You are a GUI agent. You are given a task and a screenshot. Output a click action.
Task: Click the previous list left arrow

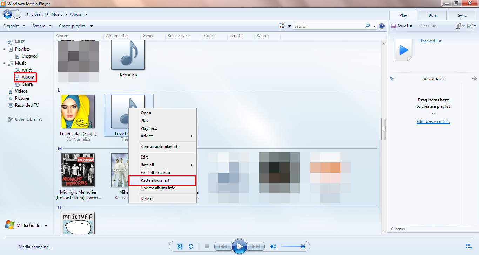[392, 79]
